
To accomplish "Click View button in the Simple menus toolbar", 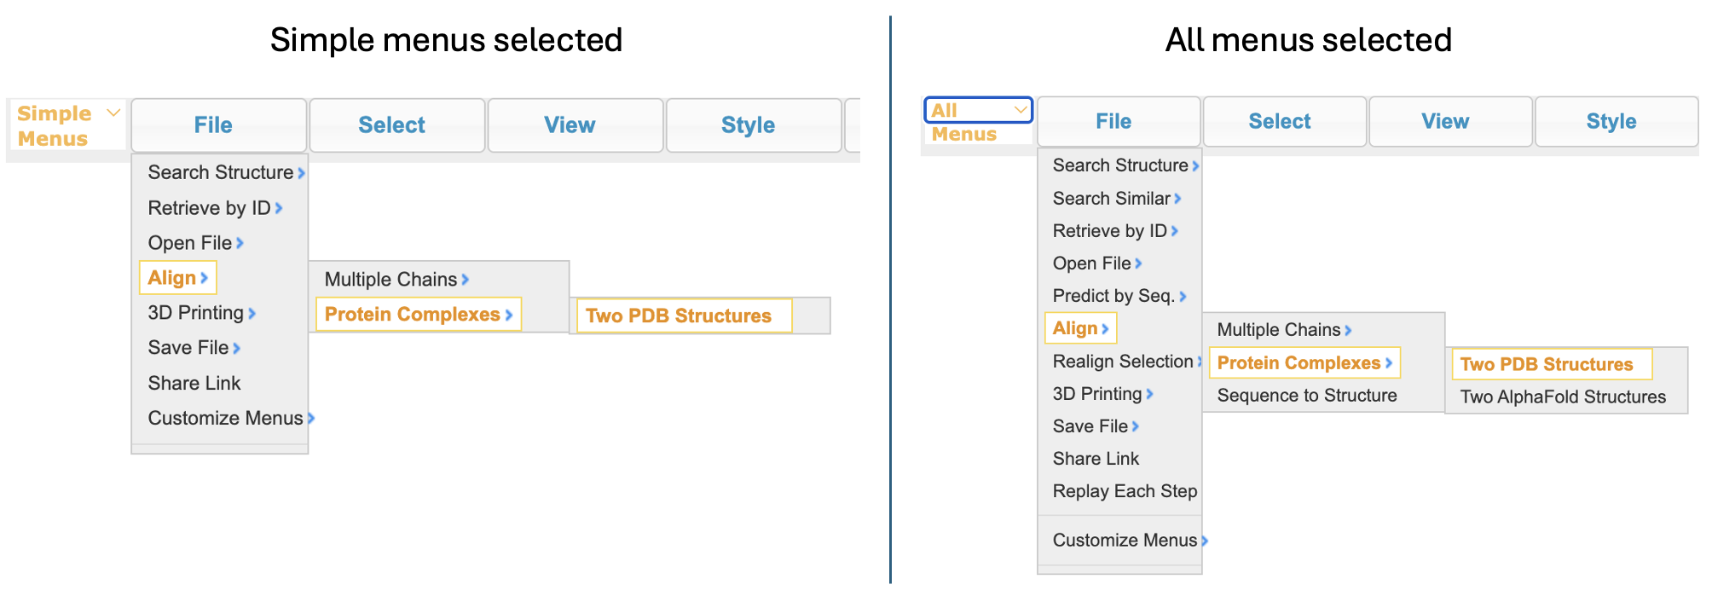I will (570, 125).
